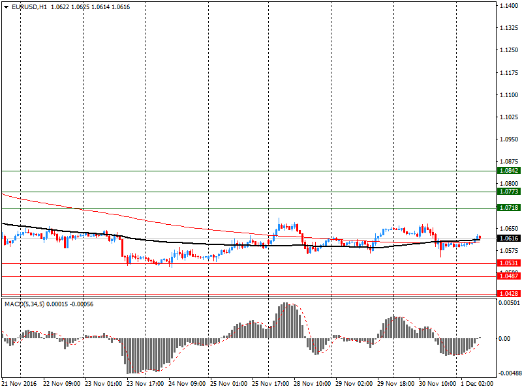Select the 1.0950 price scale value
This screenshot has height=391, width=522.
point(509,139)
